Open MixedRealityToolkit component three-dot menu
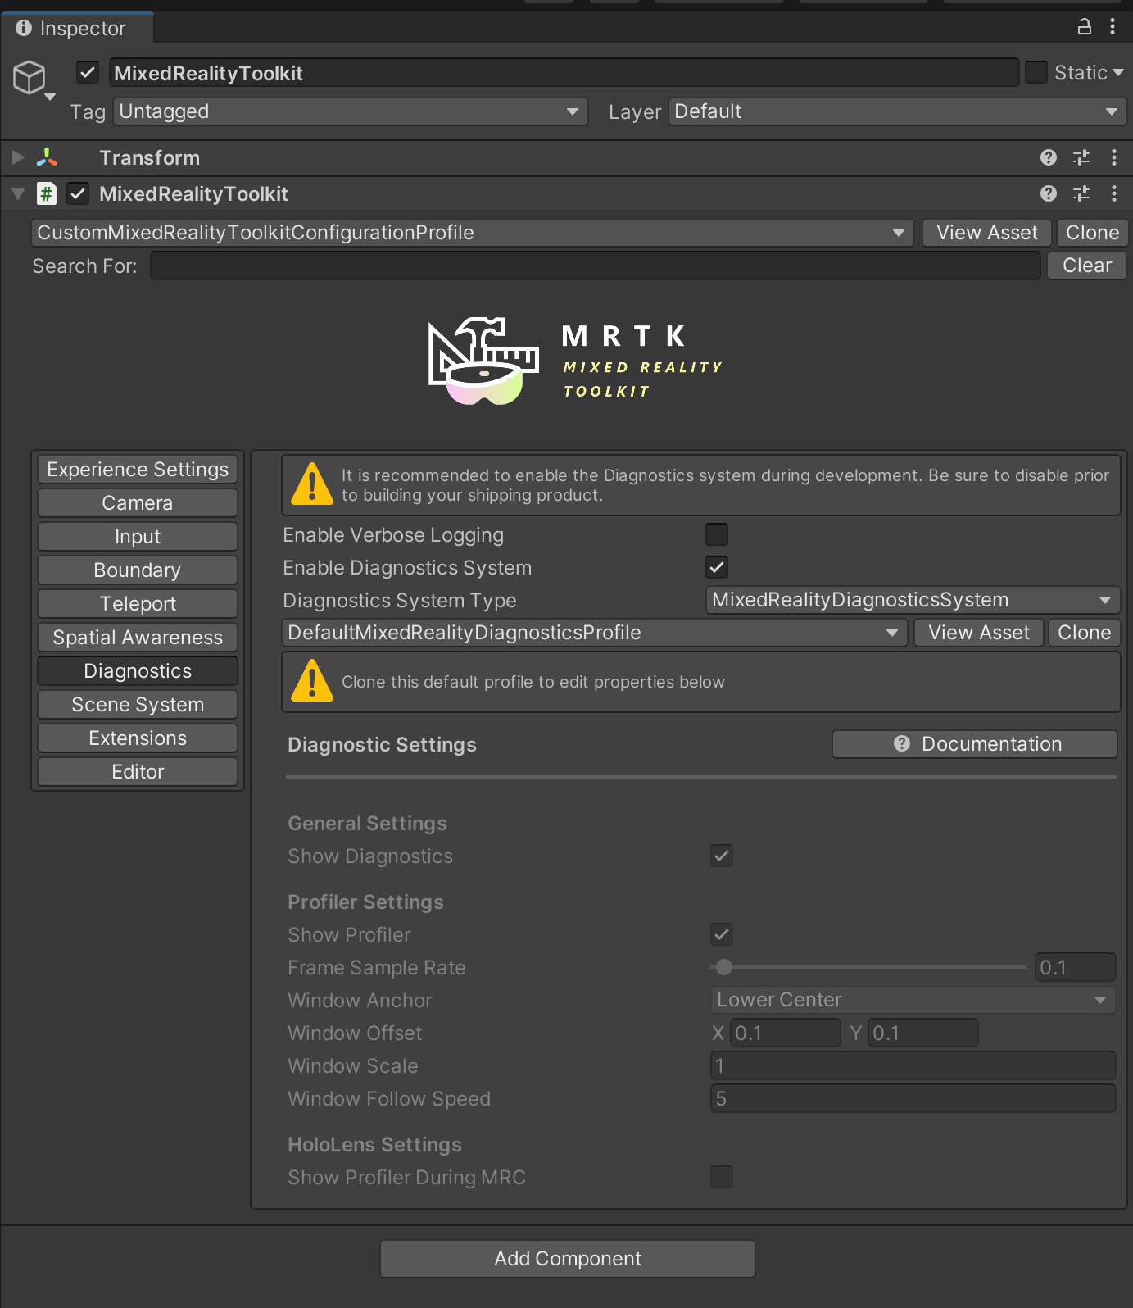This screenshot has width=1133, height=1308. 1113,193
